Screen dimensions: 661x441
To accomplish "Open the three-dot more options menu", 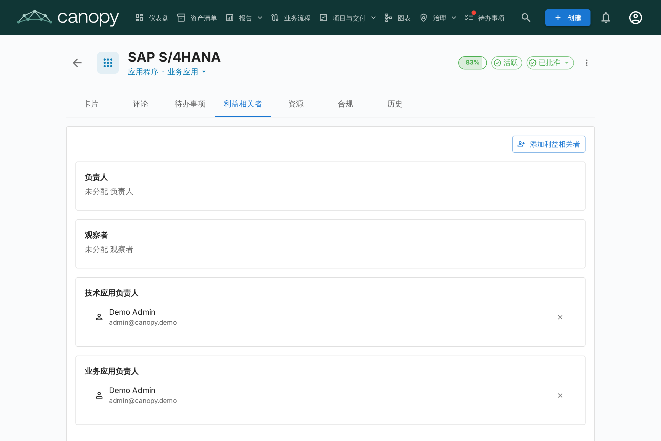I will coord(587,63).
